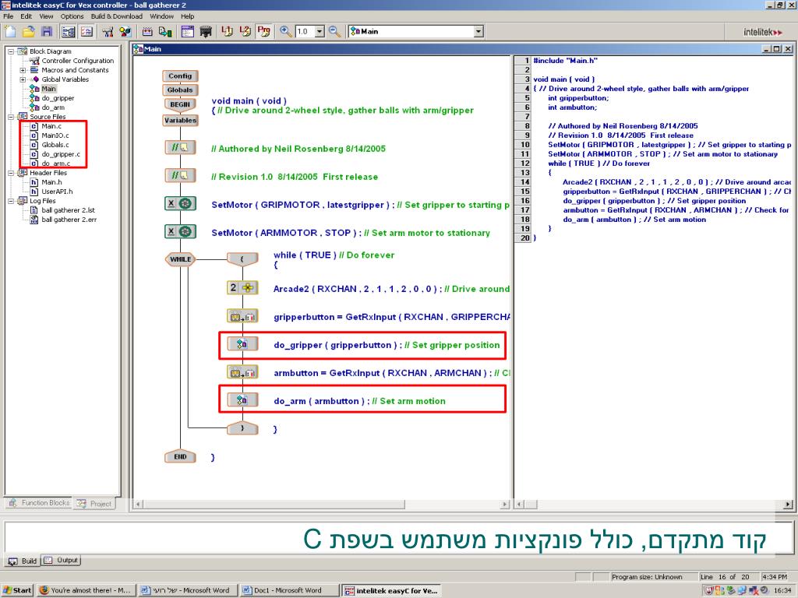The width and height of the screenshot is (798, 598).
Task: Open the Help menu
Action: 187,16
